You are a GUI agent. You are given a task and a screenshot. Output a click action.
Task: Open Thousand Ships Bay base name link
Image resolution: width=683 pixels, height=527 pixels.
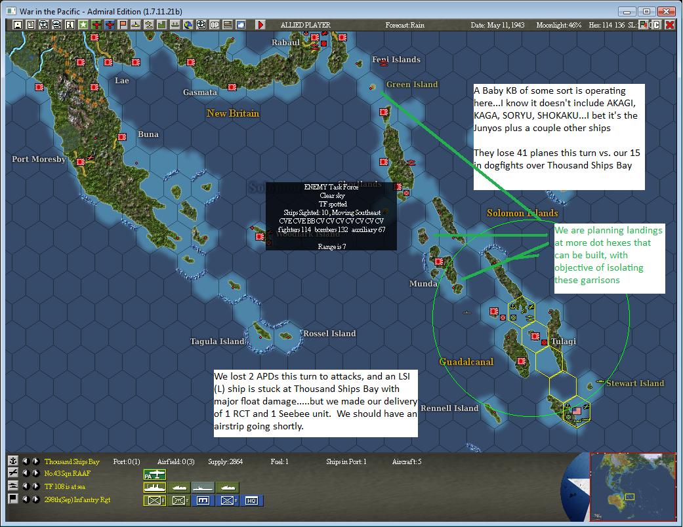coord(72,461)
